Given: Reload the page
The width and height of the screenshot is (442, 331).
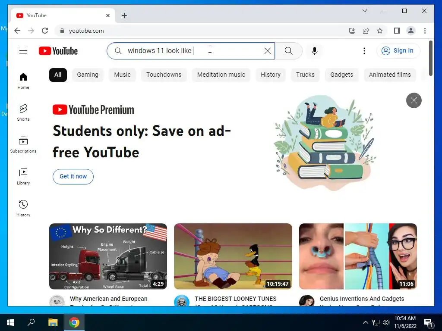Looking at the screenshot, I should click(45, 31).
